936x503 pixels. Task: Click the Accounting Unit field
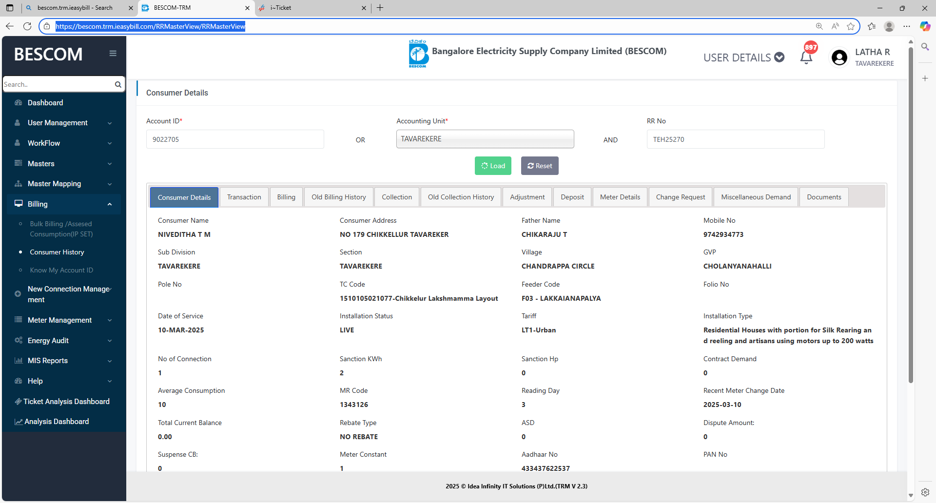pyautogui.click(x=485, y=139)
